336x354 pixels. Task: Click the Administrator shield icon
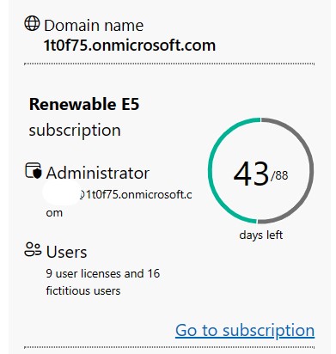[x=34, y=171]
